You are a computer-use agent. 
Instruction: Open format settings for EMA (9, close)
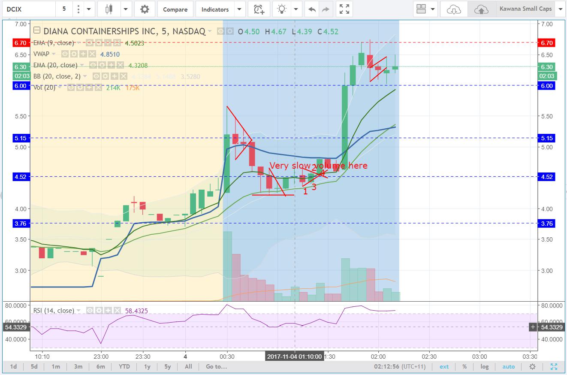click(x=98, y=43)
